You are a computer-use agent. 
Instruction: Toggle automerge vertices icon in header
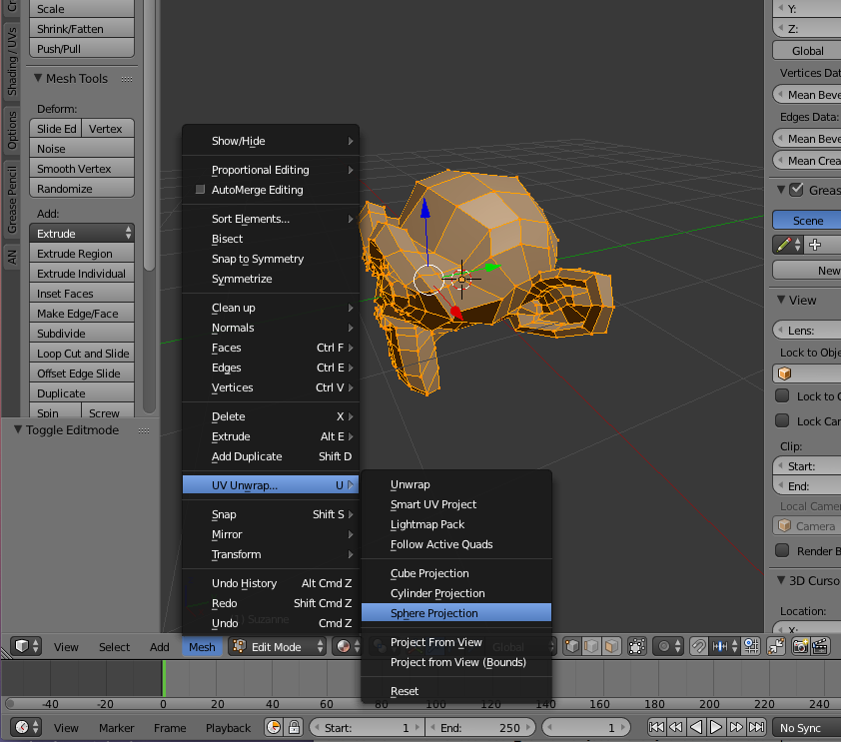coord(776,646)
